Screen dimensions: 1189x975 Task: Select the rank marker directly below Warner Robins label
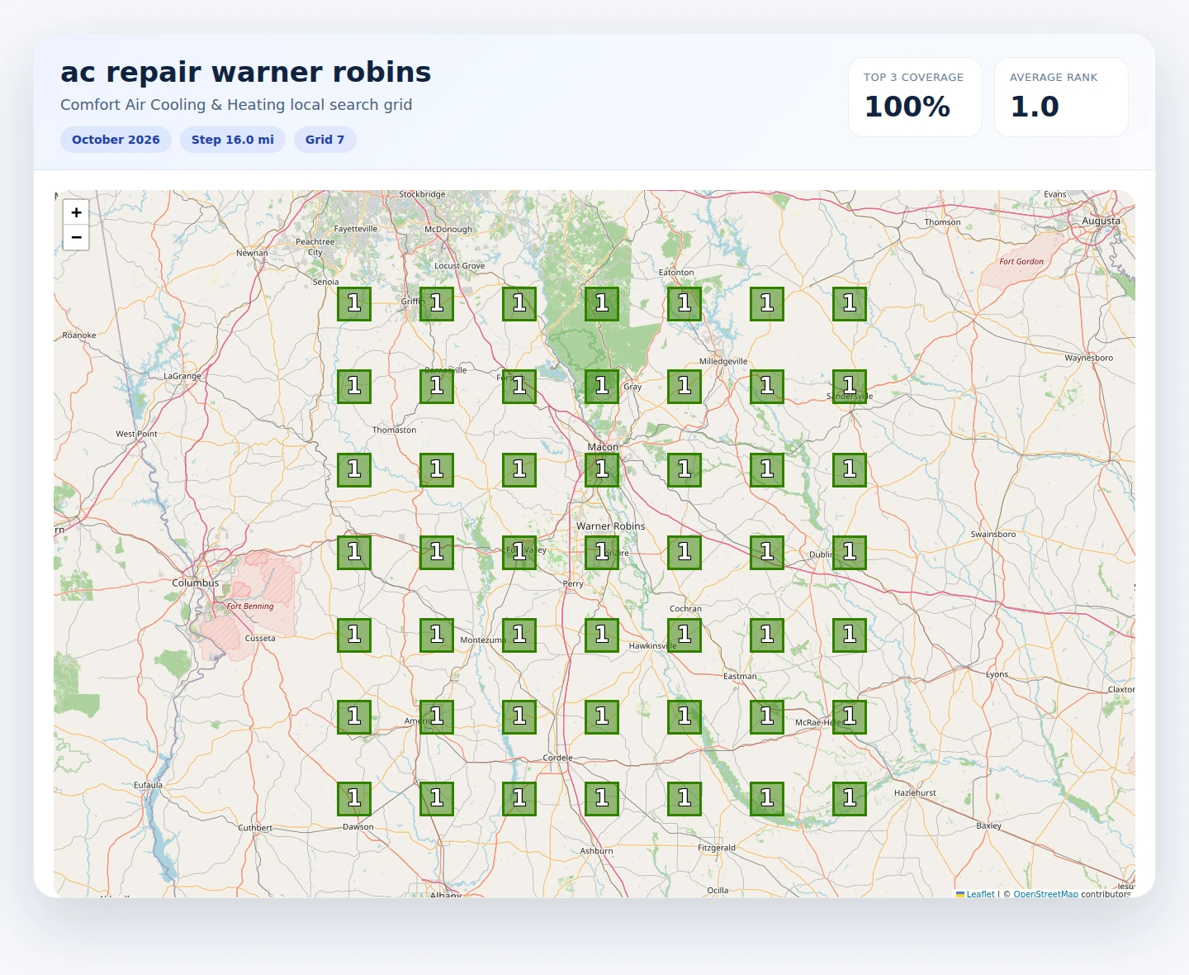[602, 552]
